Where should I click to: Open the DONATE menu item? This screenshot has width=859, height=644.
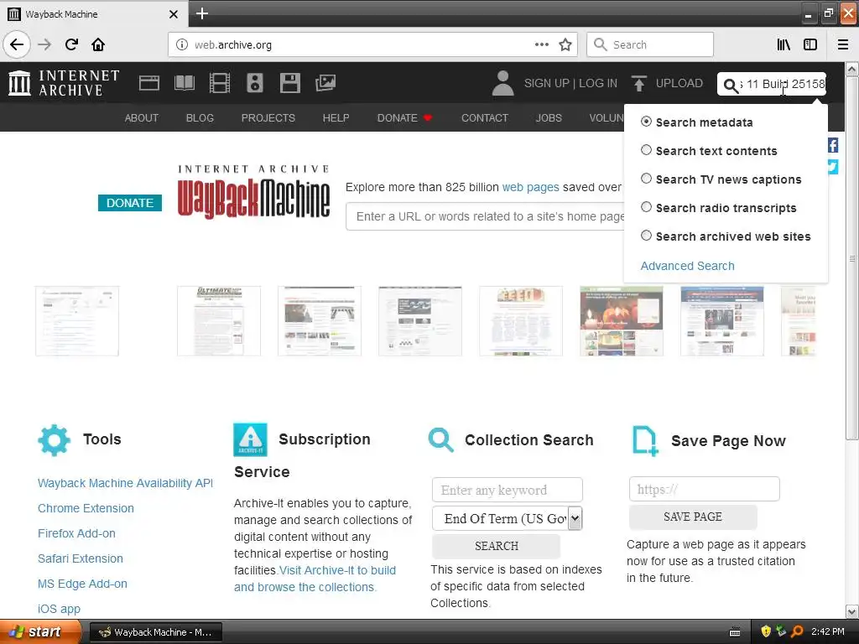point(404,117)
